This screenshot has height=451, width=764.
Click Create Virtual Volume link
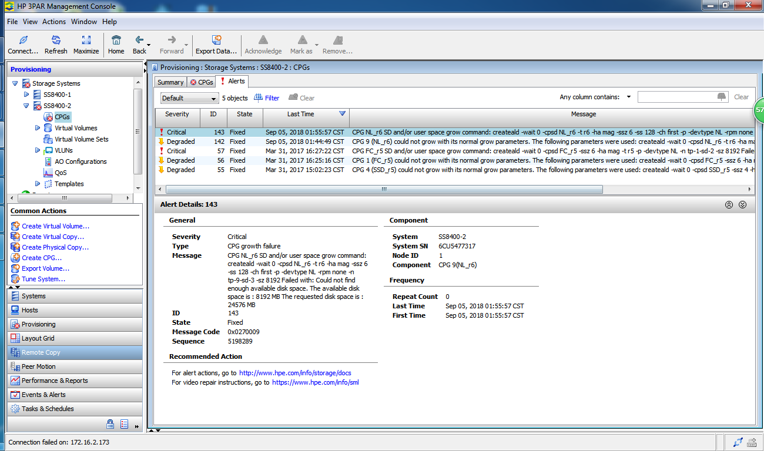(56, 226)
